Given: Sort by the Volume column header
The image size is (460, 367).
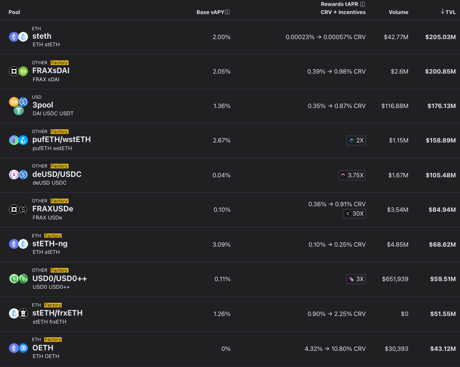Looking at the screenshot, I should coord(398,12).
